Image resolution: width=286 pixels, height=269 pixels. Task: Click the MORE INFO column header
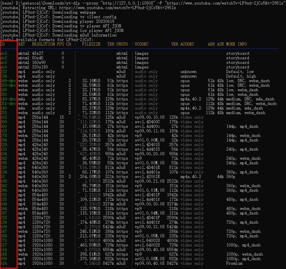(x=236, y=44)
